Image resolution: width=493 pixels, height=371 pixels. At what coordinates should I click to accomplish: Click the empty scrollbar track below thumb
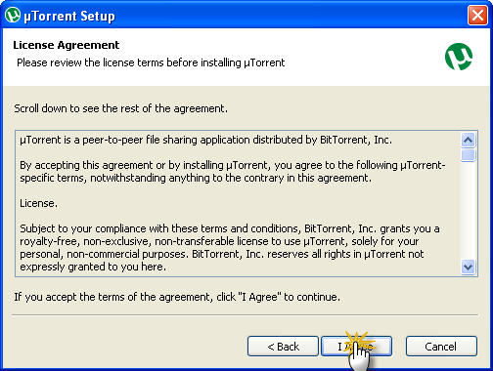[469, 211]
